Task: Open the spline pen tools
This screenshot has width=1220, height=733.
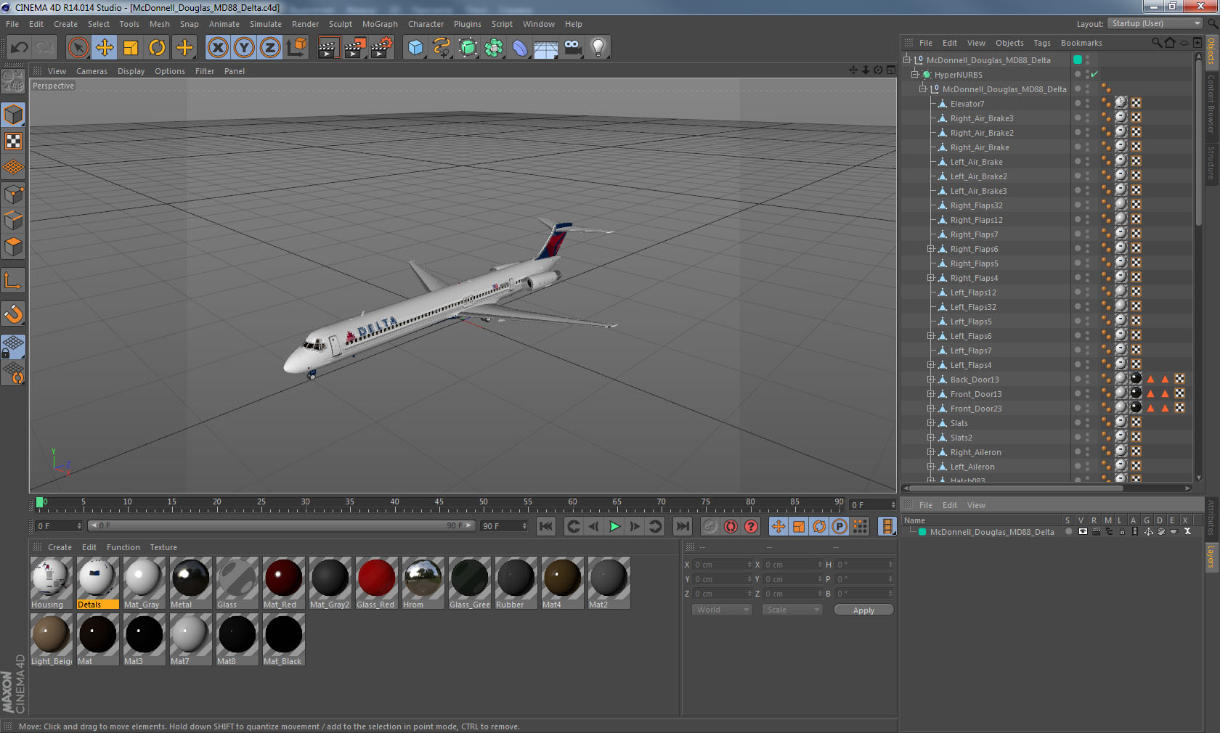Action: 442,48
